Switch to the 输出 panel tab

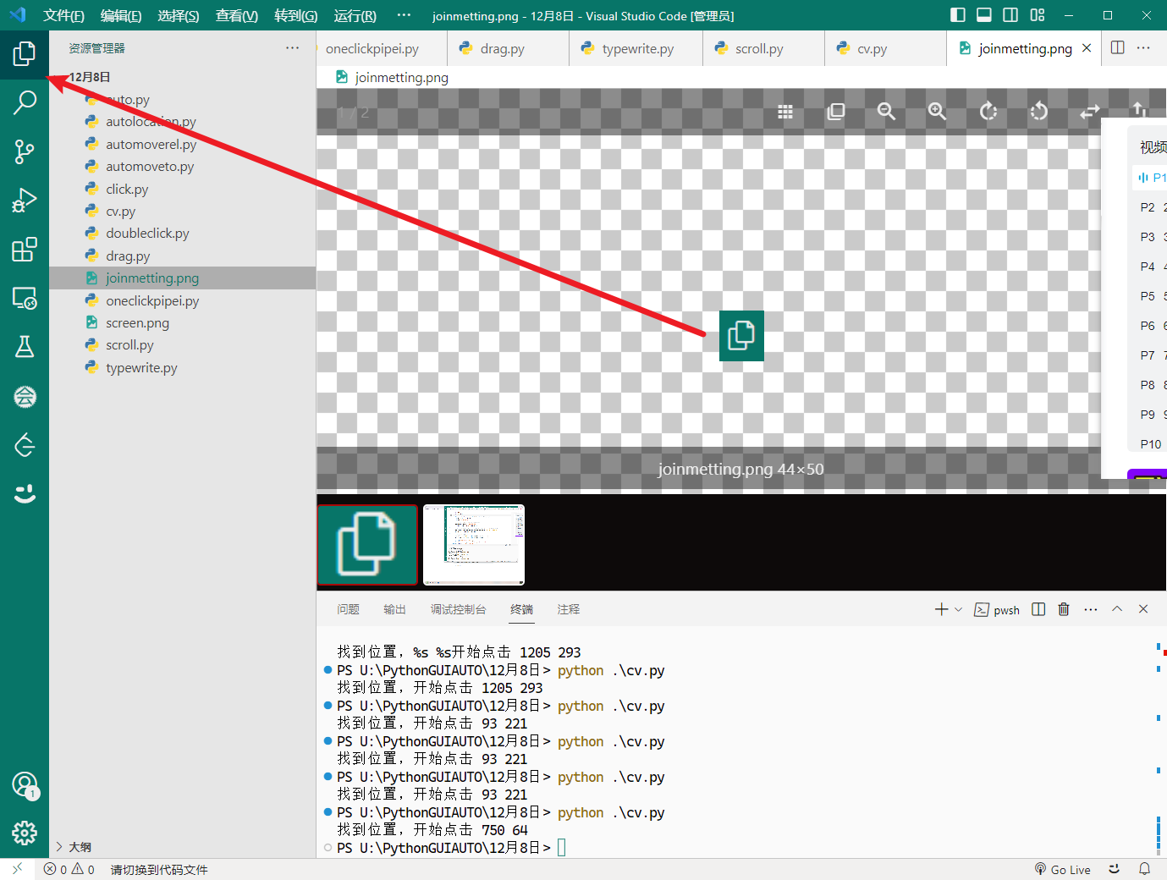tap(394, 609)
